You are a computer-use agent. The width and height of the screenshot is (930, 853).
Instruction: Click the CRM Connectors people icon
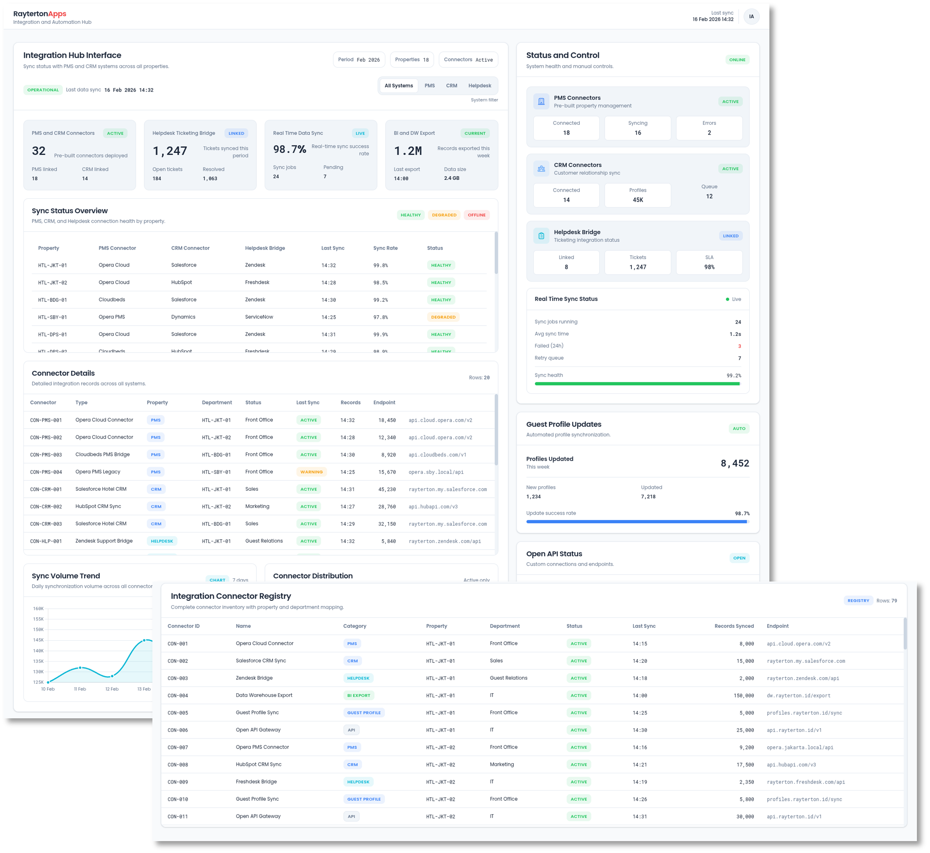(x=541, y=168)
